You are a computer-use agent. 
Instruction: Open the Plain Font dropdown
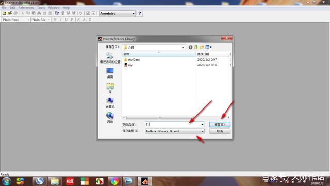pyautogui.click(x=15, y=20)
